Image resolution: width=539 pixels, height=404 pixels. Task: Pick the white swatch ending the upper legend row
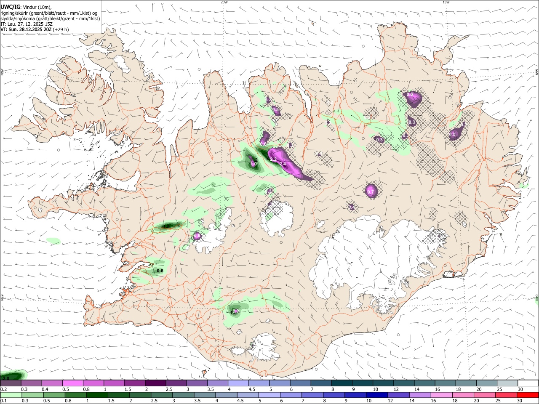(528, 383)
